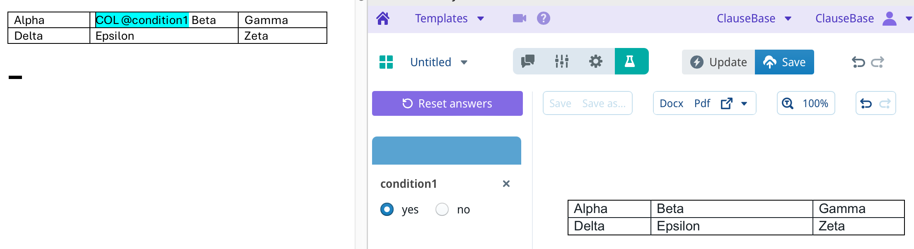Viewport: 914px width, 249px height.
Task: Open the preview in new window icon
Action: click(x=727, y=103)
